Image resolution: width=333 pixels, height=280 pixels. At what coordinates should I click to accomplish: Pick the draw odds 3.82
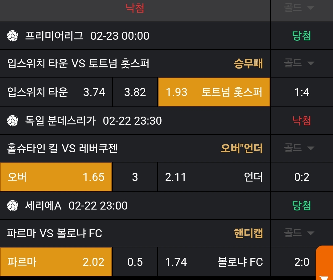[135, 92]
